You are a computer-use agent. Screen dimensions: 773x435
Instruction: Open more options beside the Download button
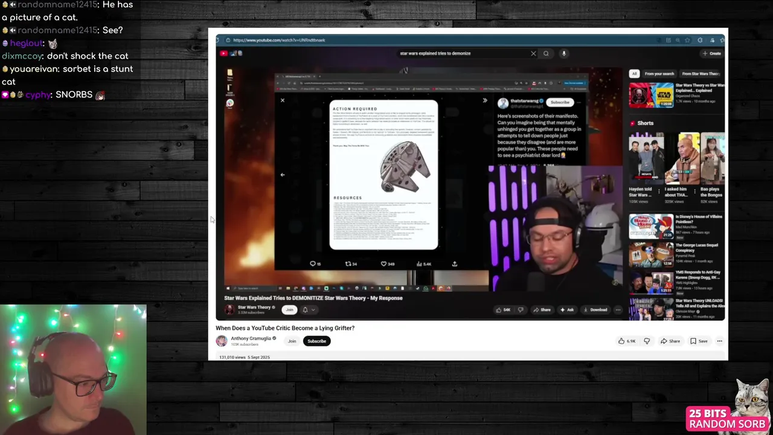[x=617, y=310]
